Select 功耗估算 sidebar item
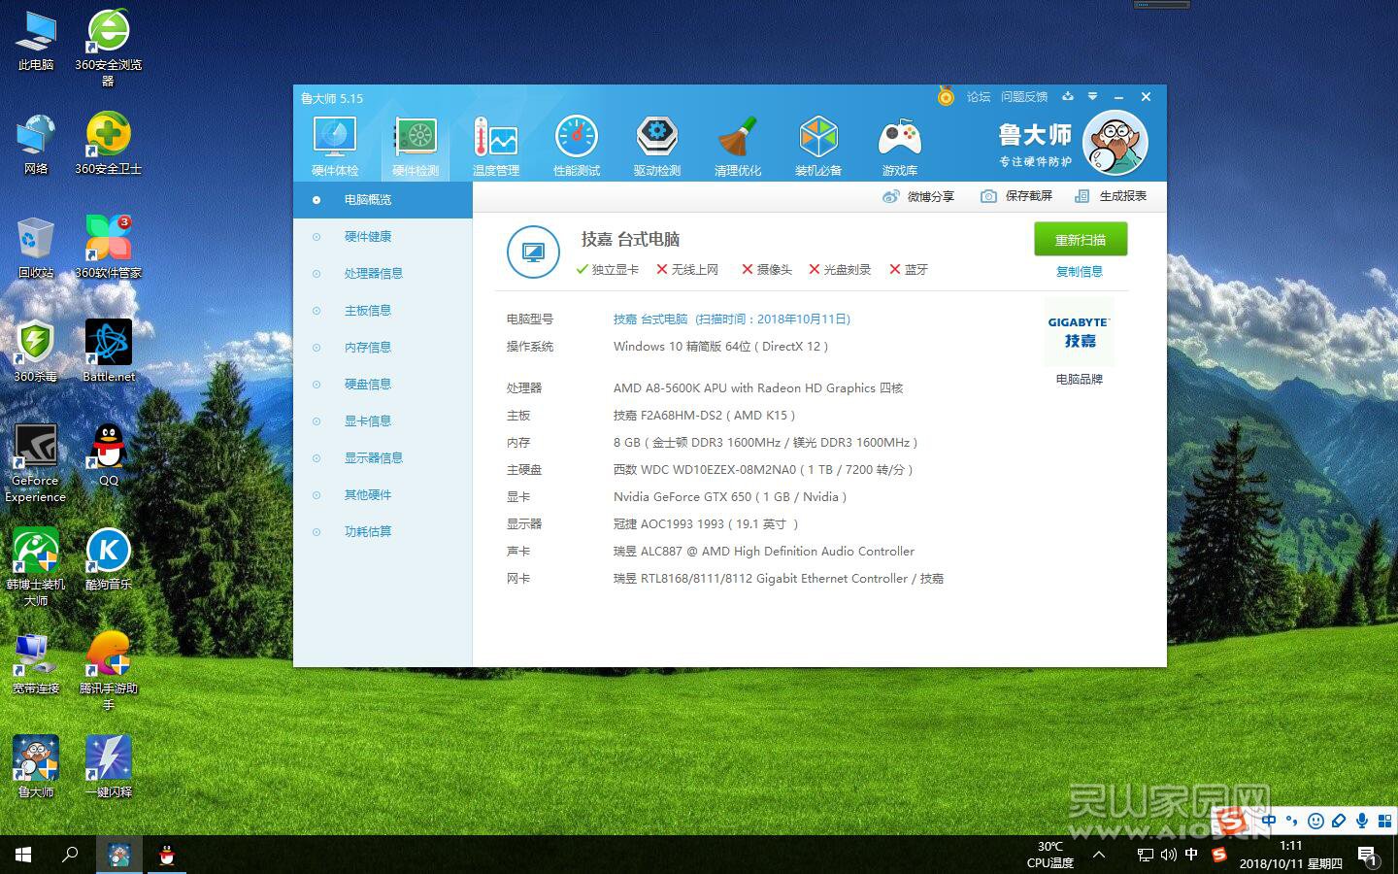Viewport: 1398px width, 874px height. (x=383, y=532)
